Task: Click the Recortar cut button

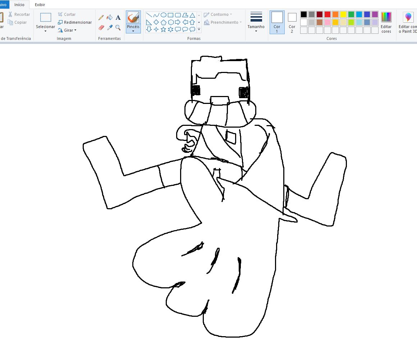Action: click(19, 14)
